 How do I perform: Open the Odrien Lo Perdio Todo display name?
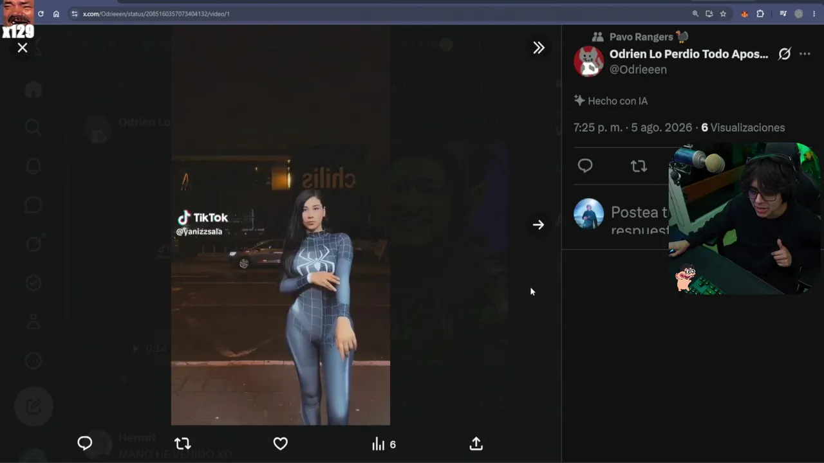coord(689,54)
